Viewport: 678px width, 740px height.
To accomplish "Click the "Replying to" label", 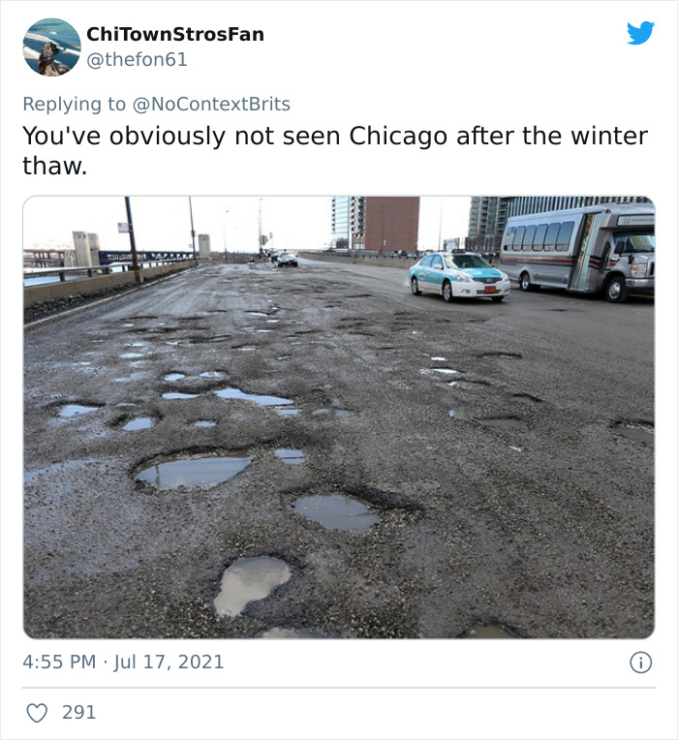I will click(x=74, y=104).
